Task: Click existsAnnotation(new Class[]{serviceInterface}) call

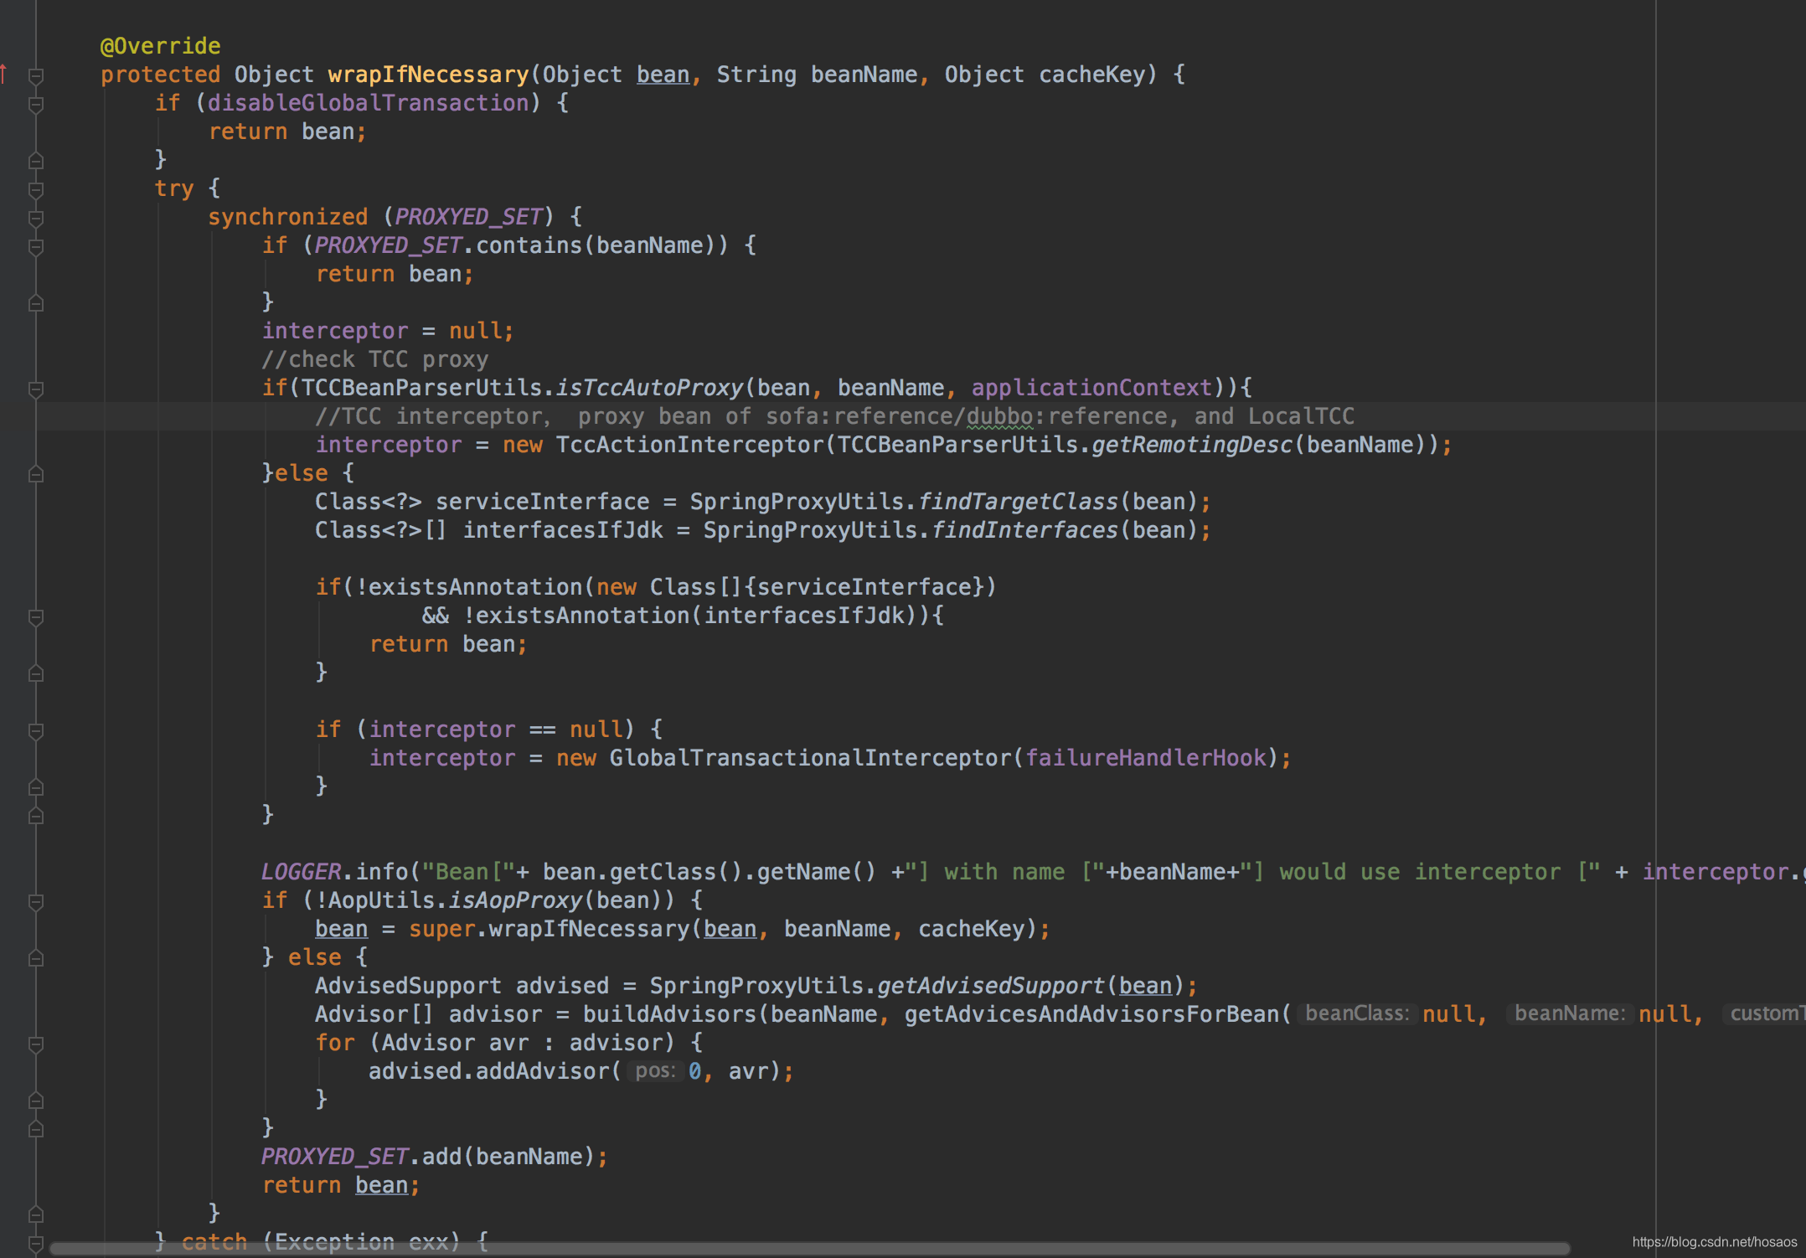Action: point(682,587)
